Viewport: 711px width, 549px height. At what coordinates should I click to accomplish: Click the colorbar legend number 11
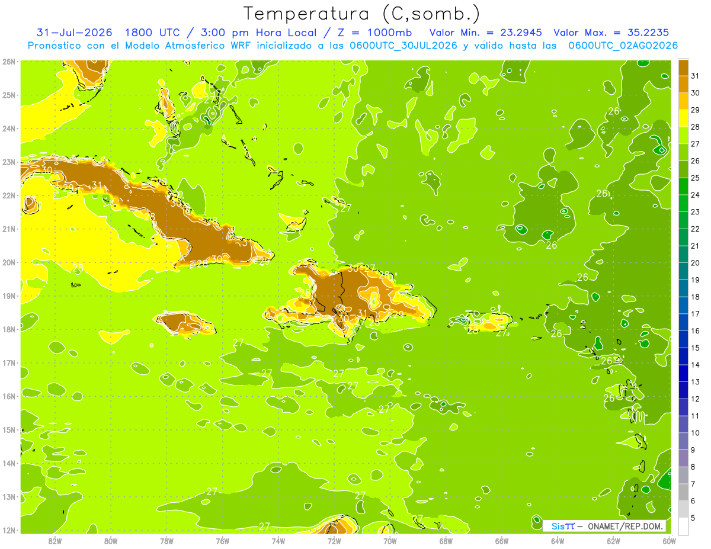695,416
